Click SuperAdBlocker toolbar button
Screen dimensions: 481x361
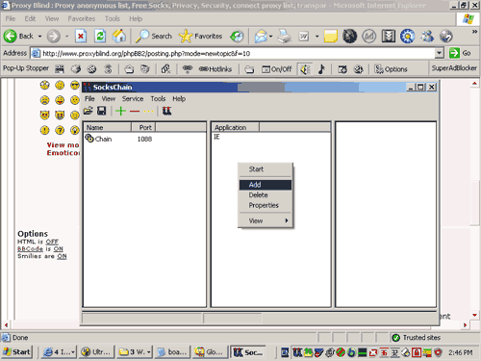point(454,68)
